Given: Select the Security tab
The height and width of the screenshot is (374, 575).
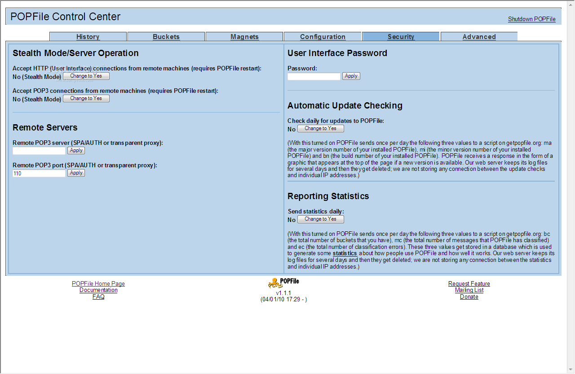Looking at the screenshot, I should coord(401,37).
